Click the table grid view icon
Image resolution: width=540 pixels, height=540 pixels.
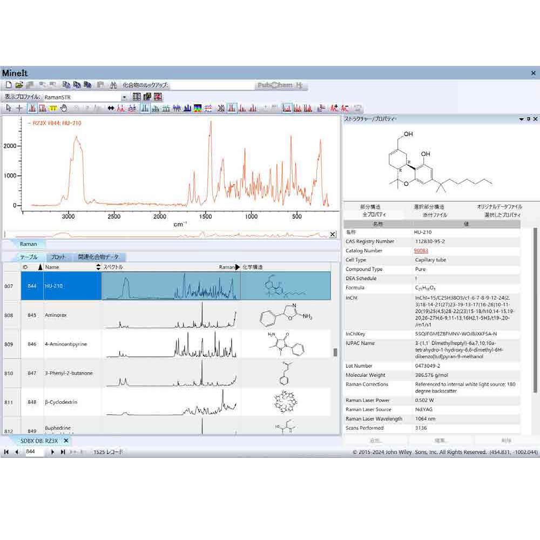[137, 97]
